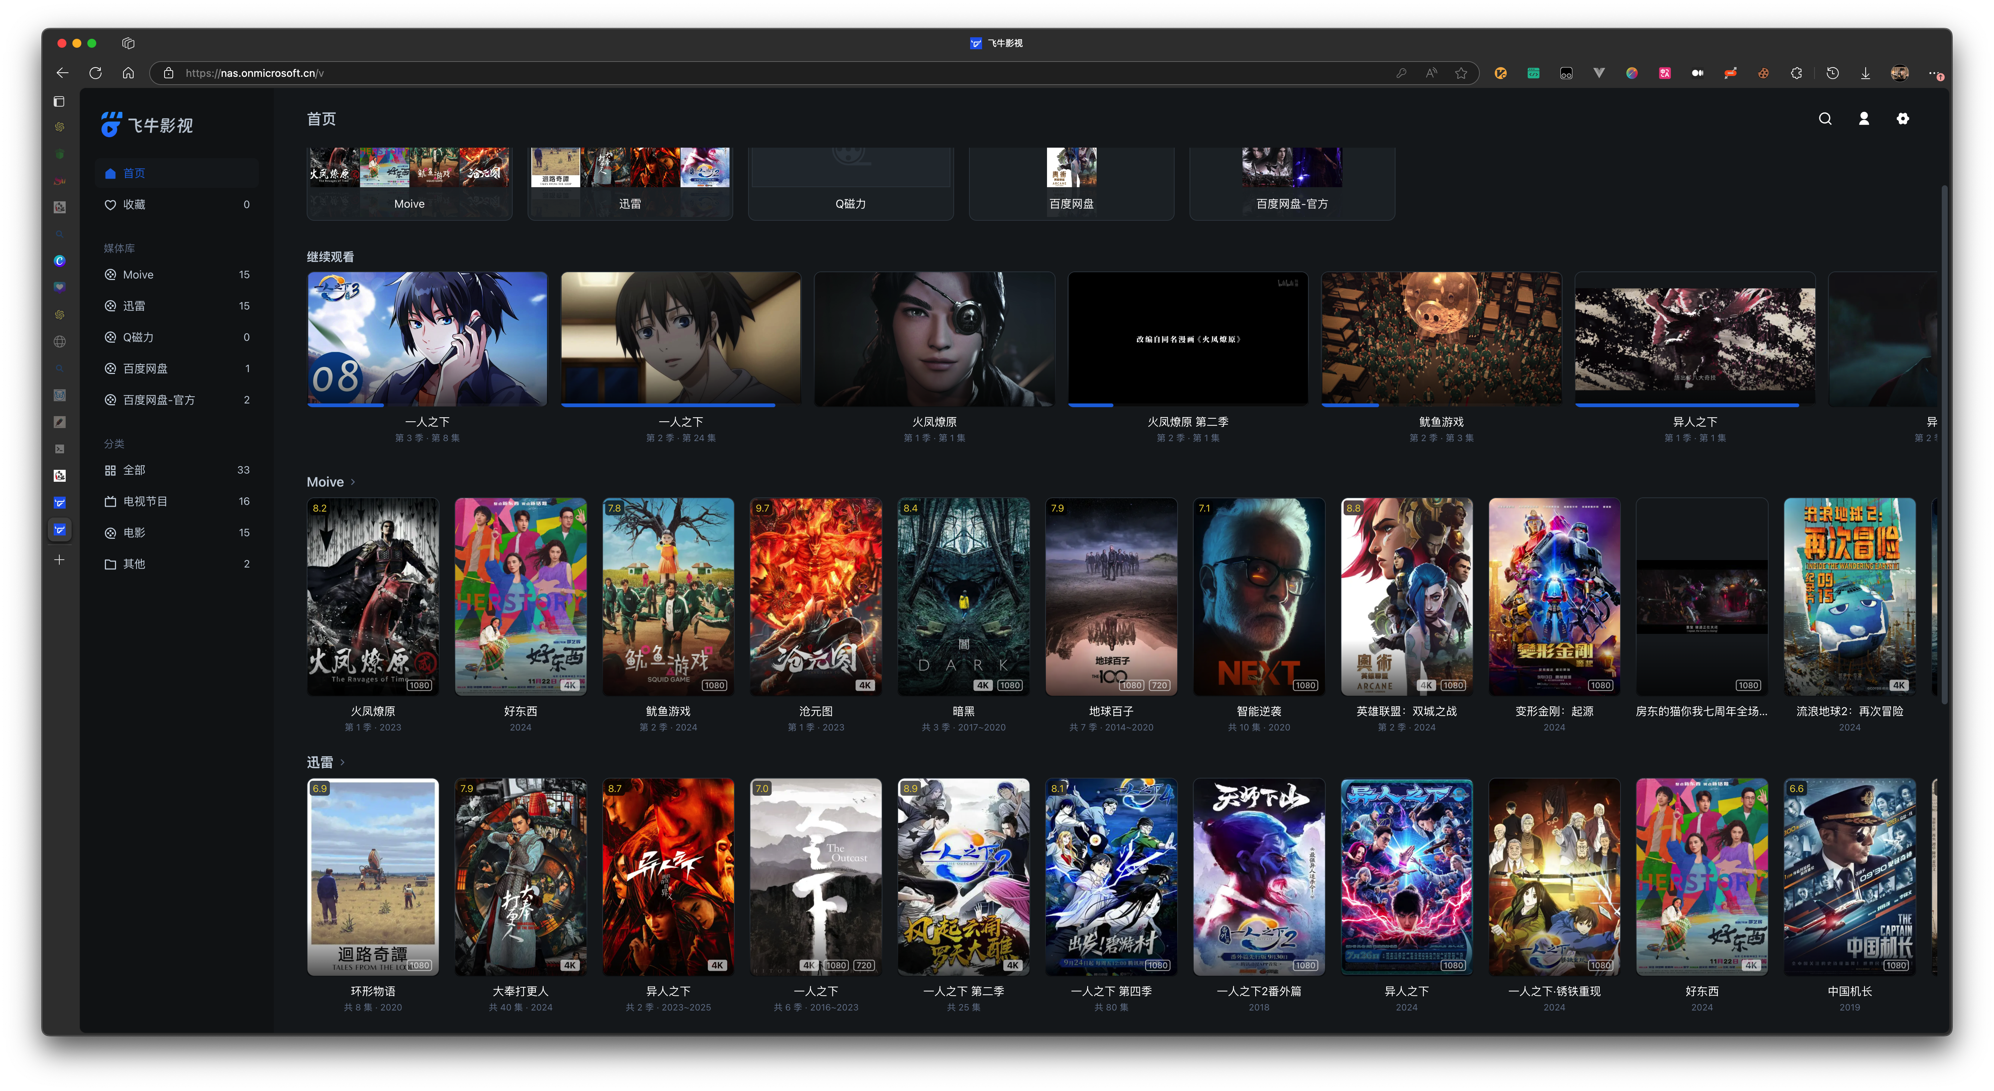The image size is (1994, 1091).
Task: Open browser extensions puzzle icon
Action: (1796, 73)
